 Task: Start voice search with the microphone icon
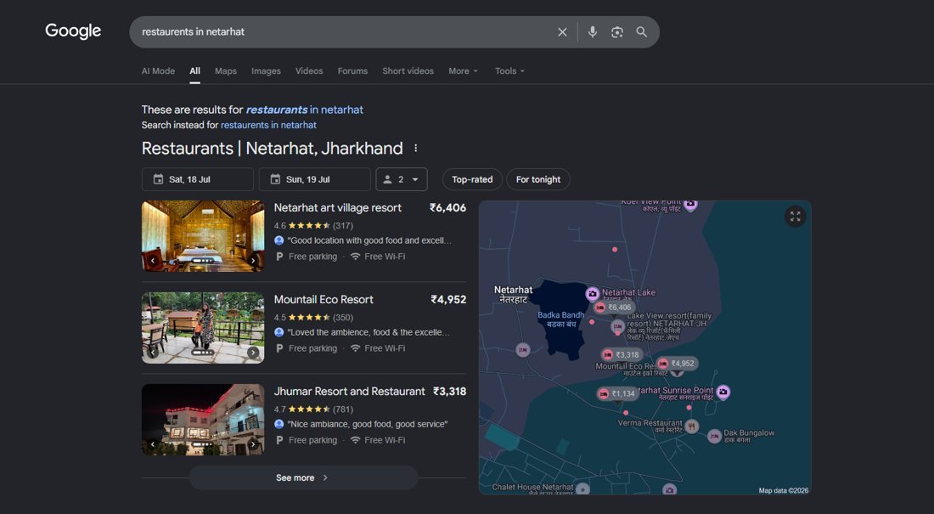tap(592, 32)
